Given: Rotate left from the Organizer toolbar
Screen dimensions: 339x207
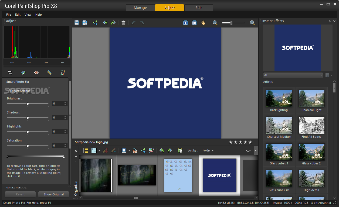Looking at the screenshot, I should [161, 150].
